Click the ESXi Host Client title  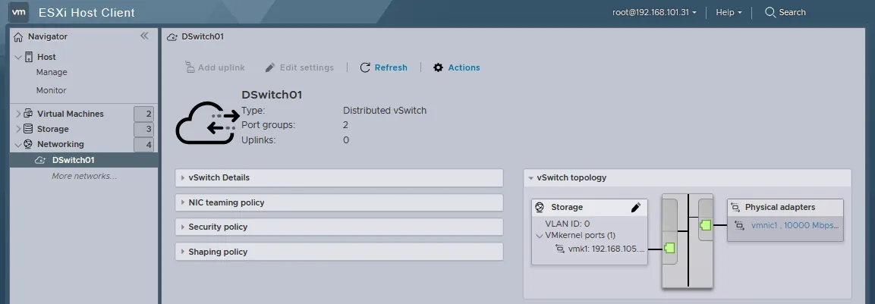point(87,12)
